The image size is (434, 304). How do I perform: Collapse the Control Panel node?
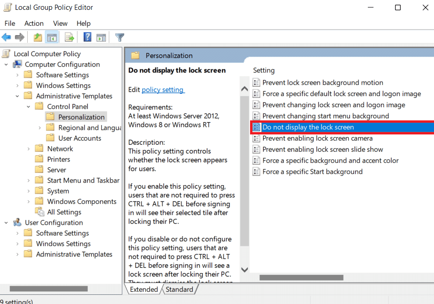[x=29, y=107]
